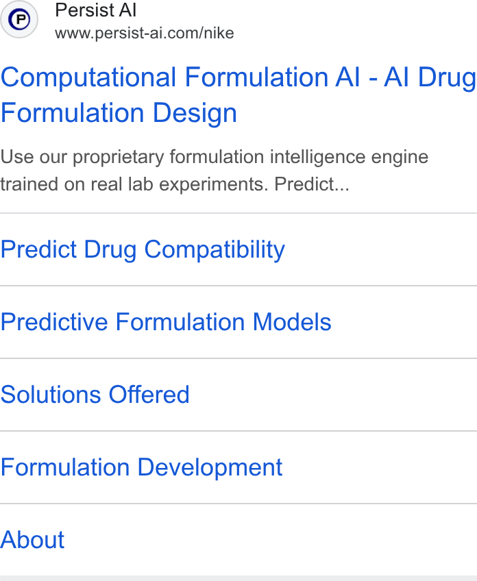Click the truncated "Predict..." text in description
This screenshot has height=581, width=477.
pos(312,184)
